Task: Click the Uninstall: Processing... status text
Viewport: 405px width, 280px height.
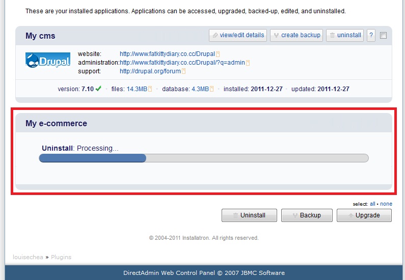Action: (80, 148)
